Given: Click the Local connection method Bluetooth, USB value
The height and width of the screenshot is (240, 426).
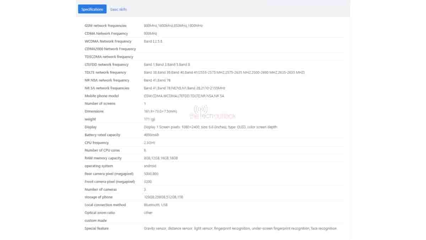Looking at the screenshot, I should point(155,205).
